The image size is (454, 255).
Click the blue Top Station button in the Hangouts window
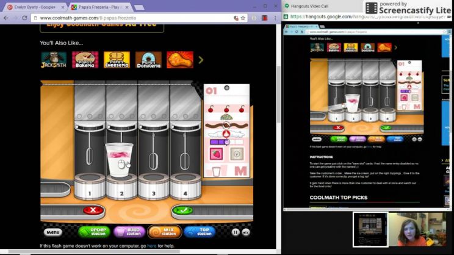pos(395,139)
